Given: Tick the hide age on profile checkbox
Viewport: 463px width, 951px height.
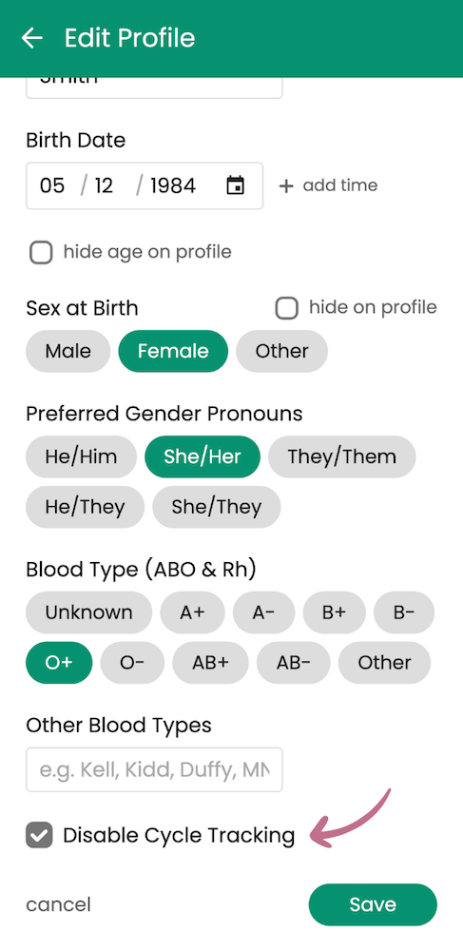Looking at the screenshot, I should pos(41,252).
